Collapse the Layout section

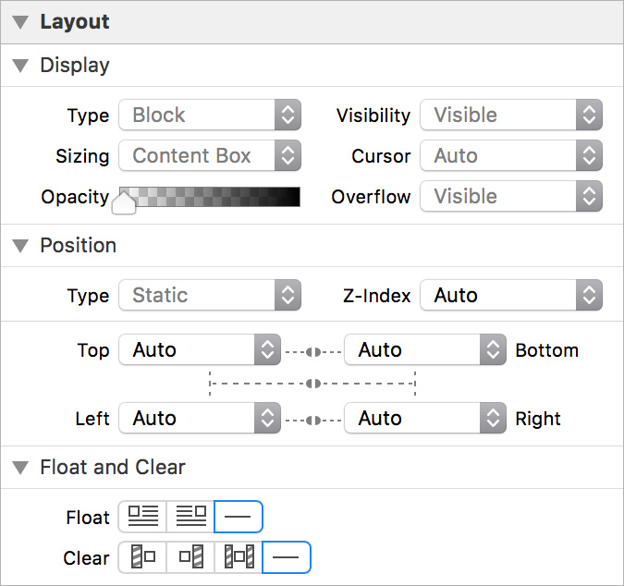click(21, 22)
